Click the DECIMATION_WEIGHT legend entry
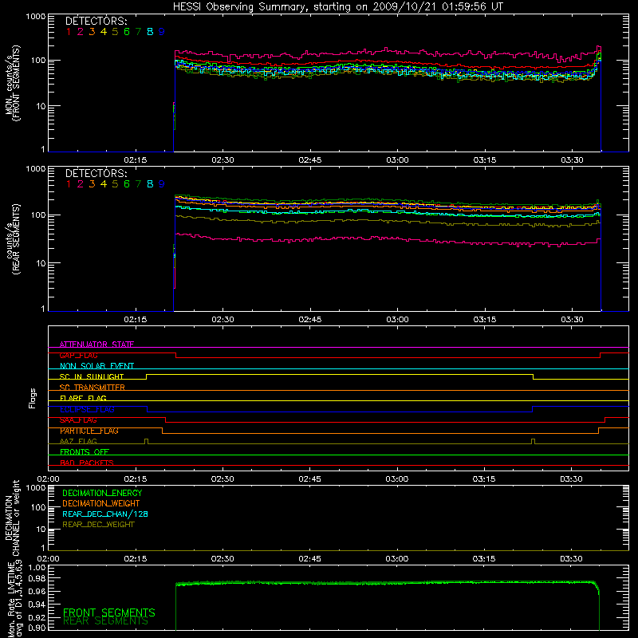Viewport: 638px width, 638px height. pos(101,503)
